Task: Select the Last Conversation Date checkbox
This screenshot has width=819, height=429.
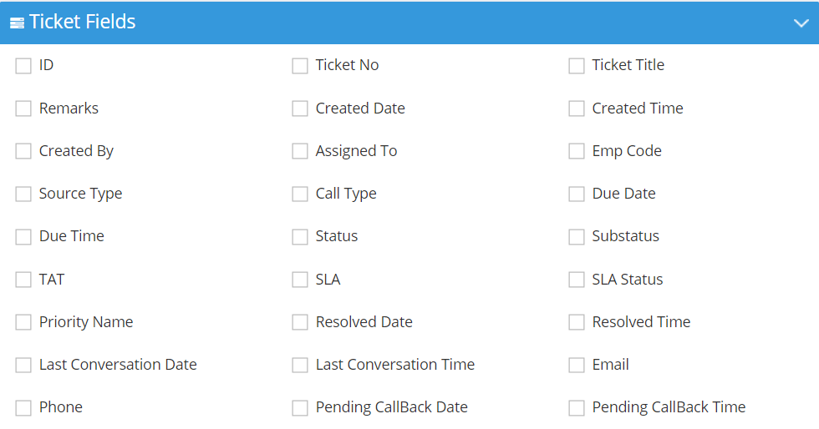Action: (x=23, y=366)
